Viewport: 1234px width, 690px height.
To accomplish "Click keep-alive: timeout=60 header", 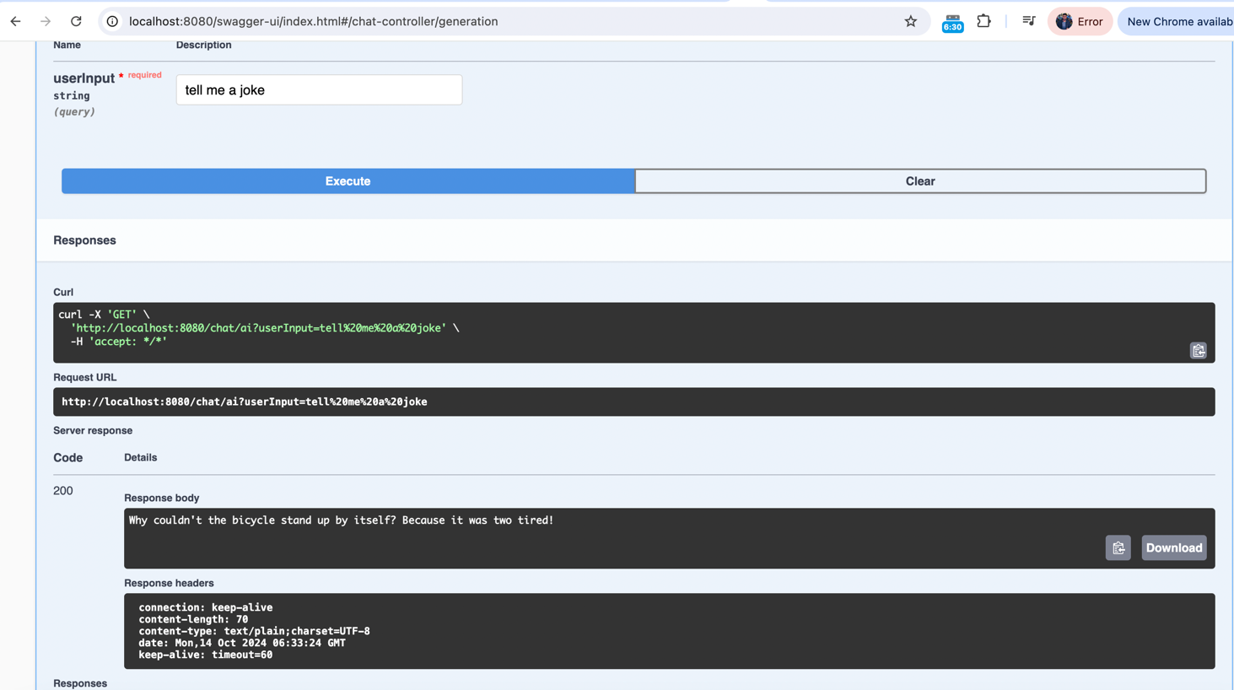I will [x=206, y=655].
